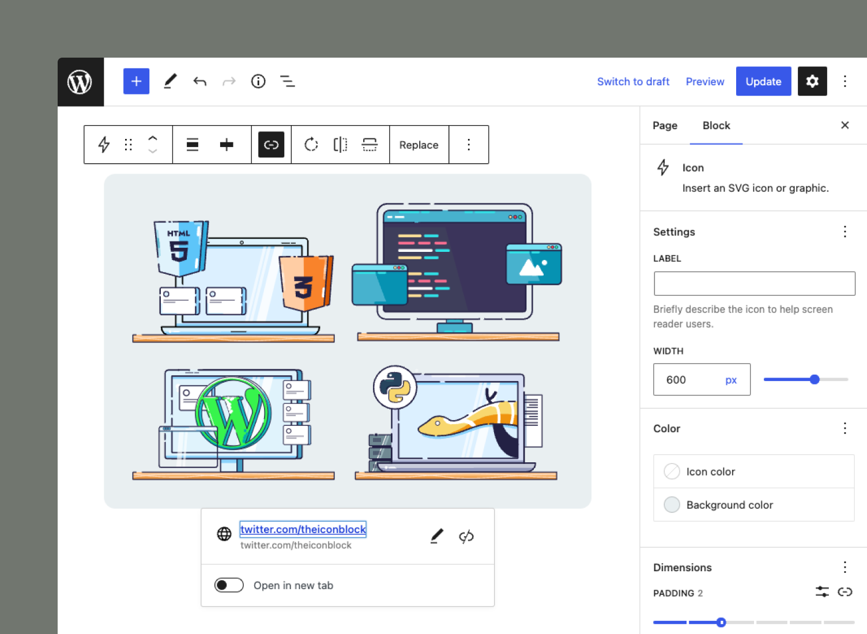Remove the link with unlink icon
This screenshot has width=867, height=634.
[466, 536]
